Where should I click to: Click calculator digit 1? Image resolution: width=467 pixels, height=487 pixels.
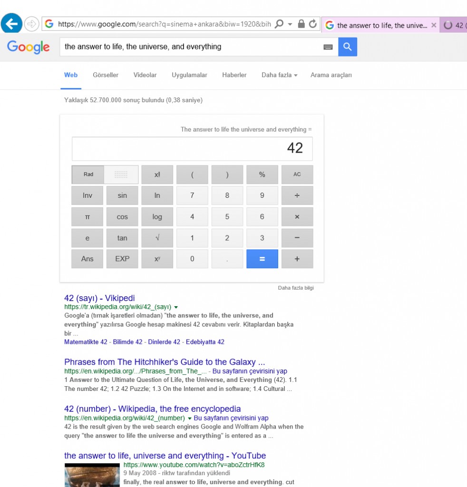click(192, 238)
